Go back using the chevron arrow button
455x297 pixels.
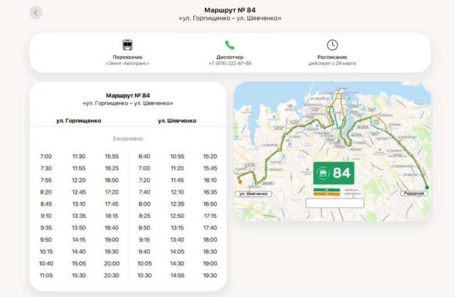point(36,13)
